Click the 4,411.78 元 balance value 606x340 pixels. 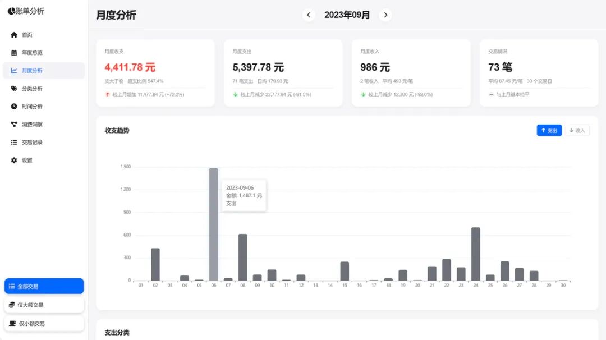tap(130, 67)
